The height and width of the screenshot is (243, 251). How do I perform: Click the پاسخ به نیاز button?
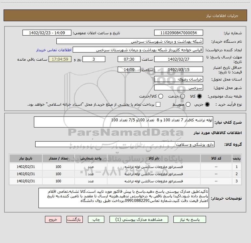(x=189, y=220)
